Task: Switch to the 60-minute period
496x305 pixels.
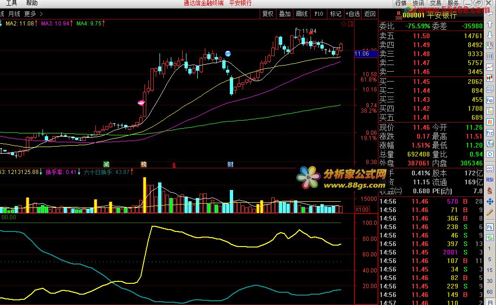Action: tap(490, 292)
